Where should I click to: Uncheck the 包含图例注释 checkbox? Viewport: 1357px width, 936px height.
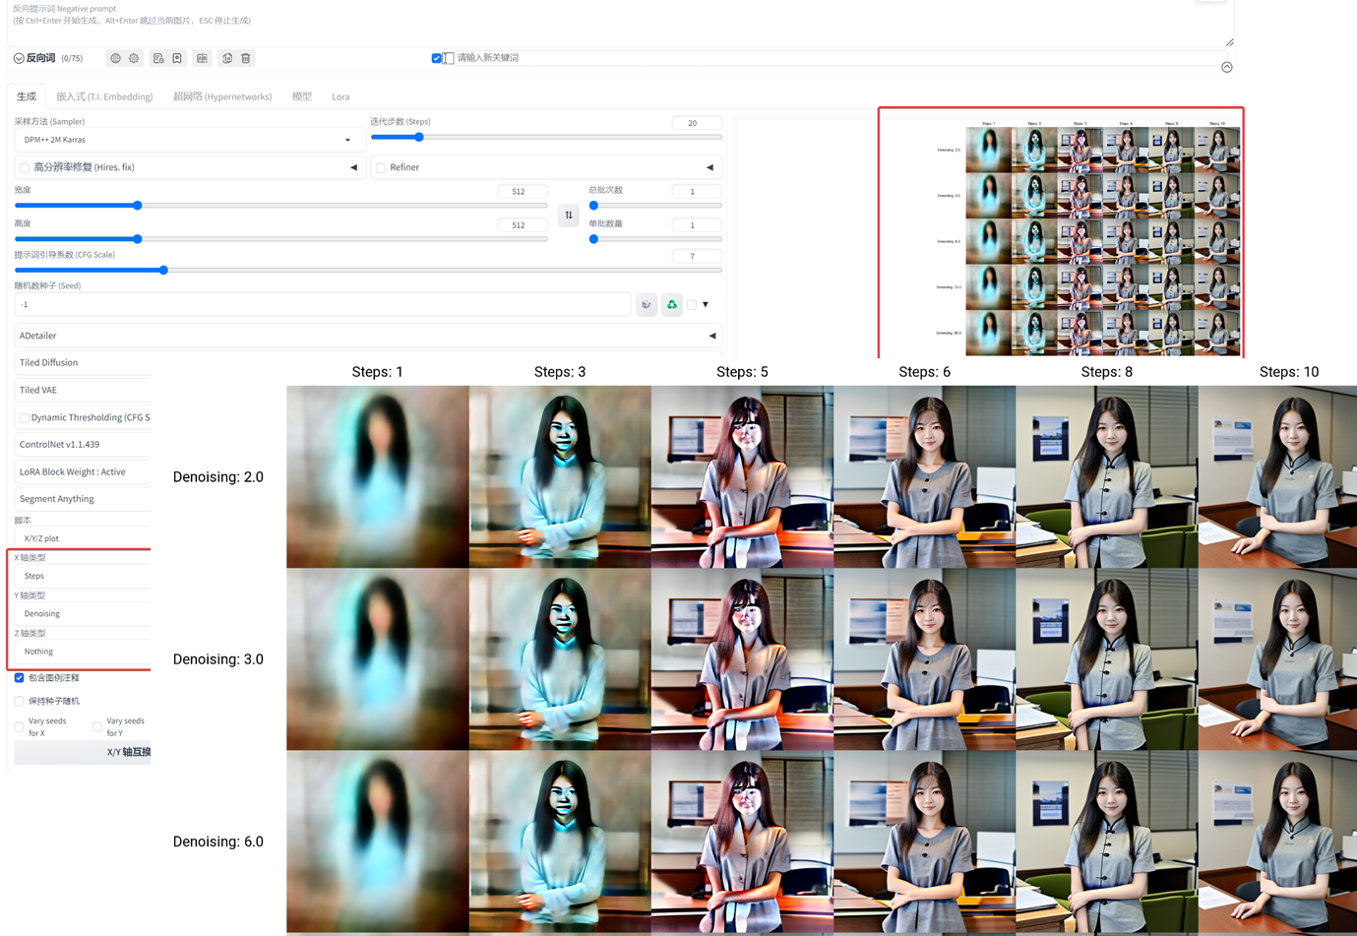point(19,678)
